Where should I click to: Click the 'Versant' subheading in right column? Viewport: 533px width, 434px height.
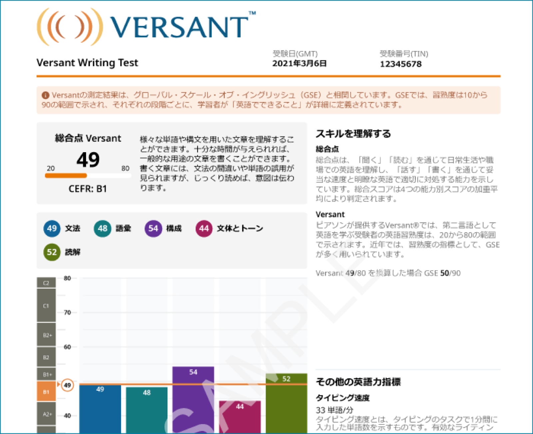click(330, 214)
